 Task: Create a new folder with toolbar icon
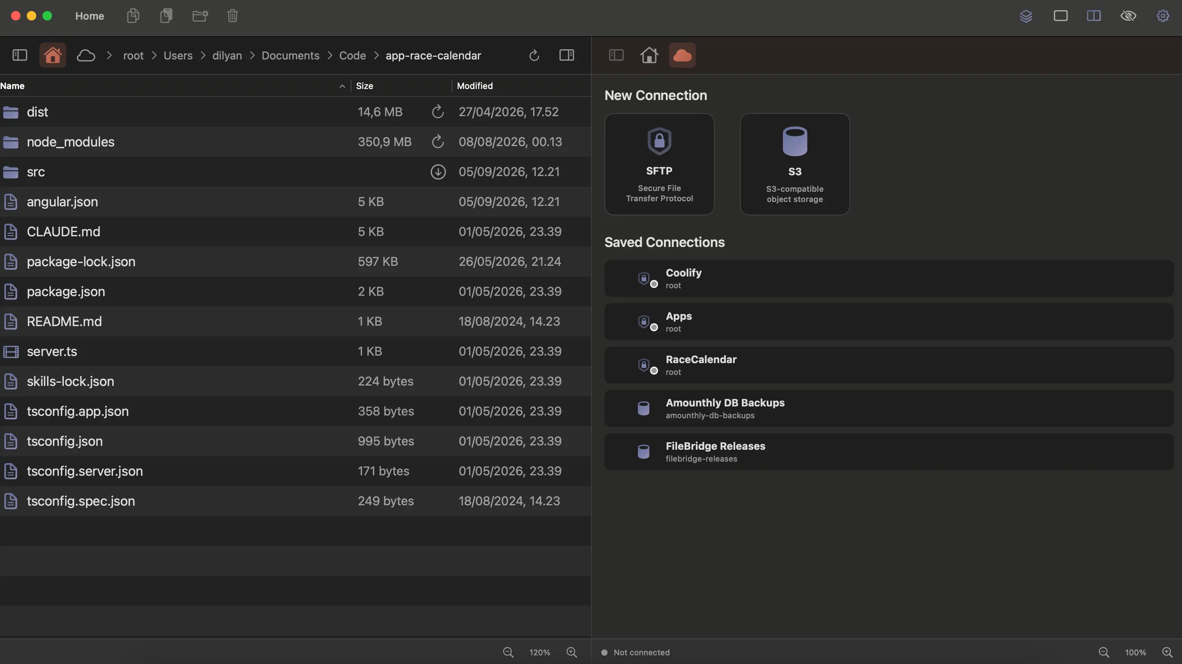tap(200, 16)
